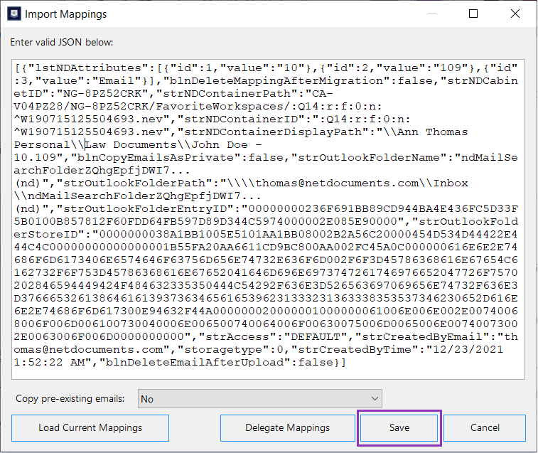Click the "Copy pre-existing emails:" label
Image resolution: width=538 pixels, height=453 pixels.
click(x=69, y=398)
